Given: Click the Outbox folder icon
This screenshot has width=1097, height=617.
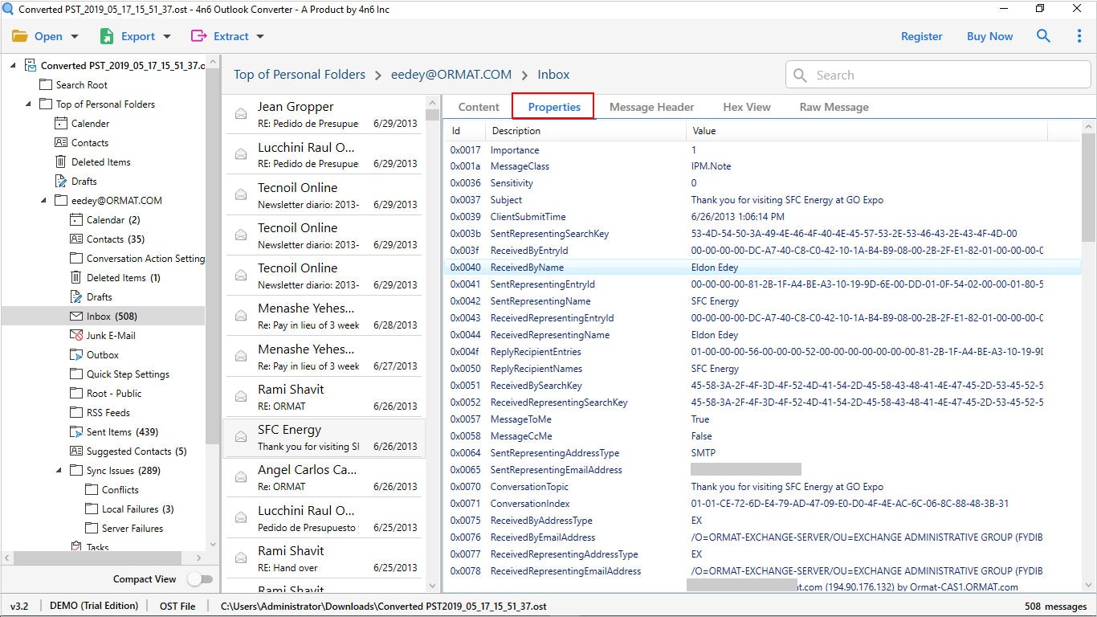Looking at the screenshot, I should pyautogui.click(x=76, y=355).
